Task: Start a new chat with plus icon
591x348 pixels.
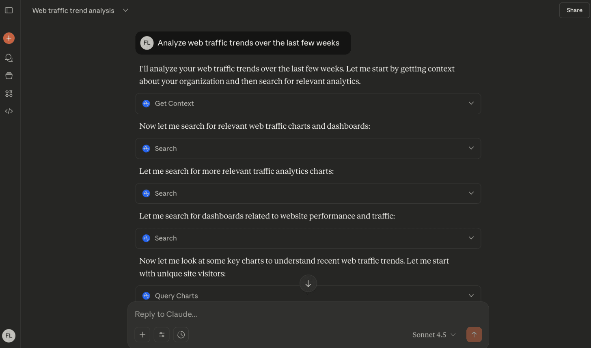Action: pyautogui.click(x=9, y=38)
